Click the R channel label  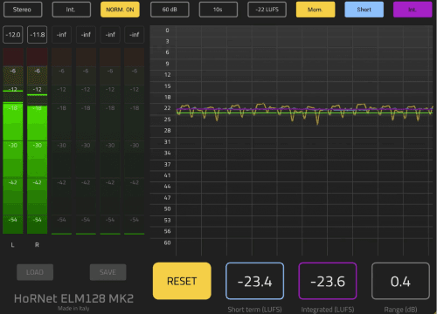[37, 245]
